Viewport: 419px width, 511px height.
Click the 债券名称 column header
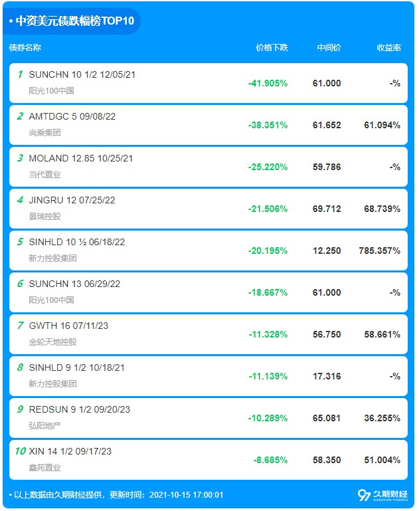(x=25, y=48)
